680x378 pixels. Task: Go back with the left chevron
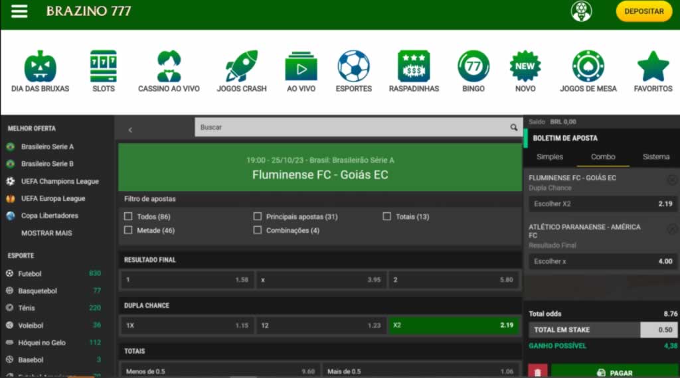[130, 129]
